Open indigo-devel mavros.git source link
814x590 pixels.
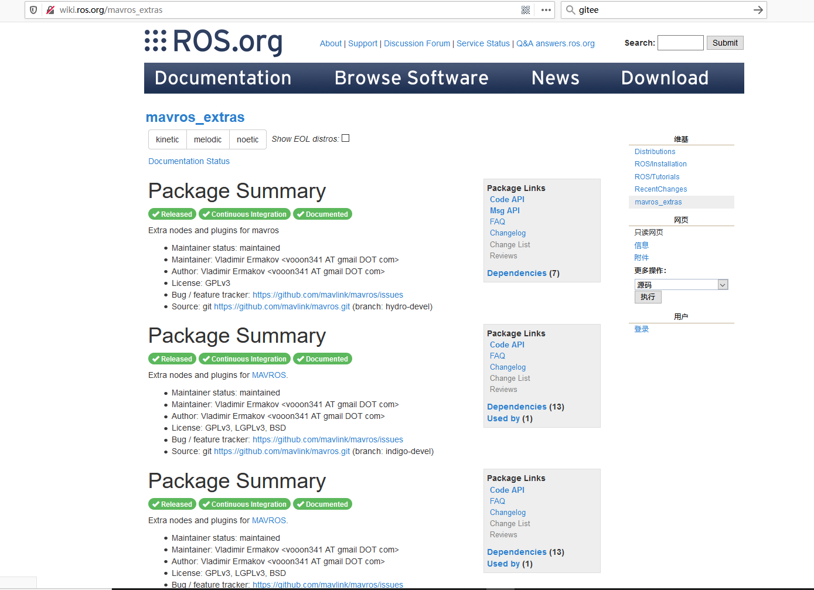click(x=282, y=451)
